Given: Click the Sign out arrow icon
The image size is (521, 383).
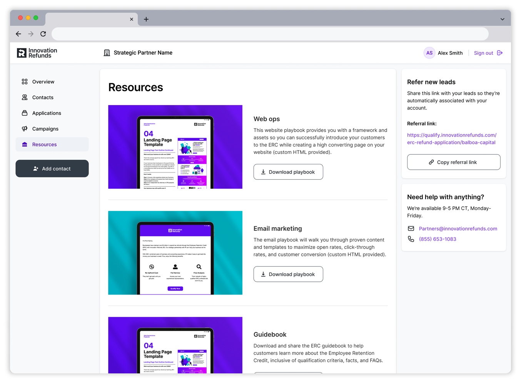Looking at the screenshot, I should coord(499,53).
